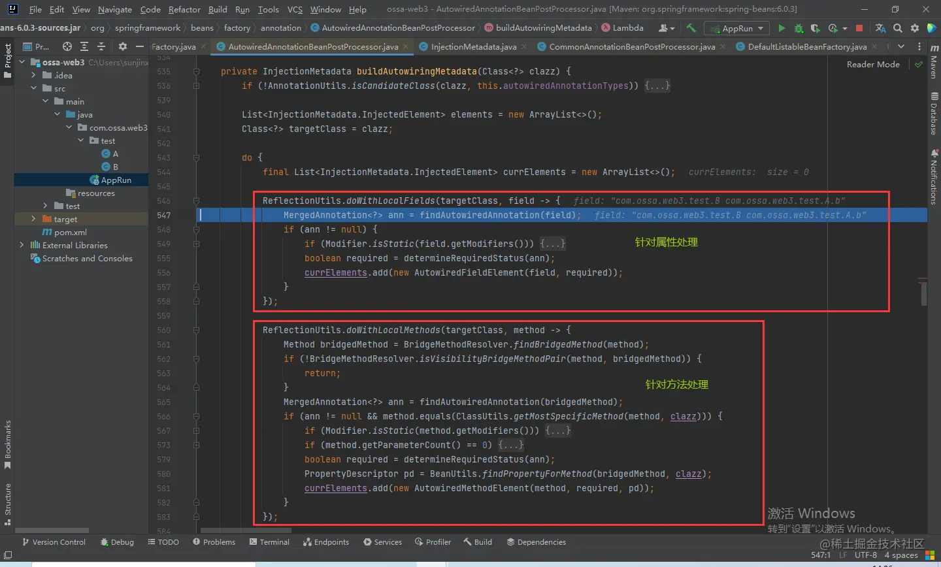The width and height of the screenshot is (941, 567).
Task: Expand the target folder
Action: pos(33,219)
